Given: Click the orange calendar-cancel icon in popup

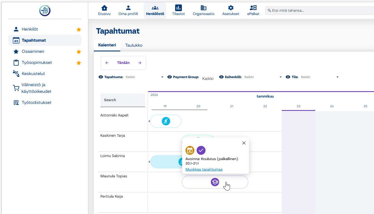Looking at the screenshot, I should 190,150.
